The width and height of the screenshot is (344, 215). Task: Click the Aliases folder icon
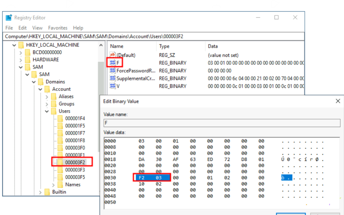coord(54,97)
